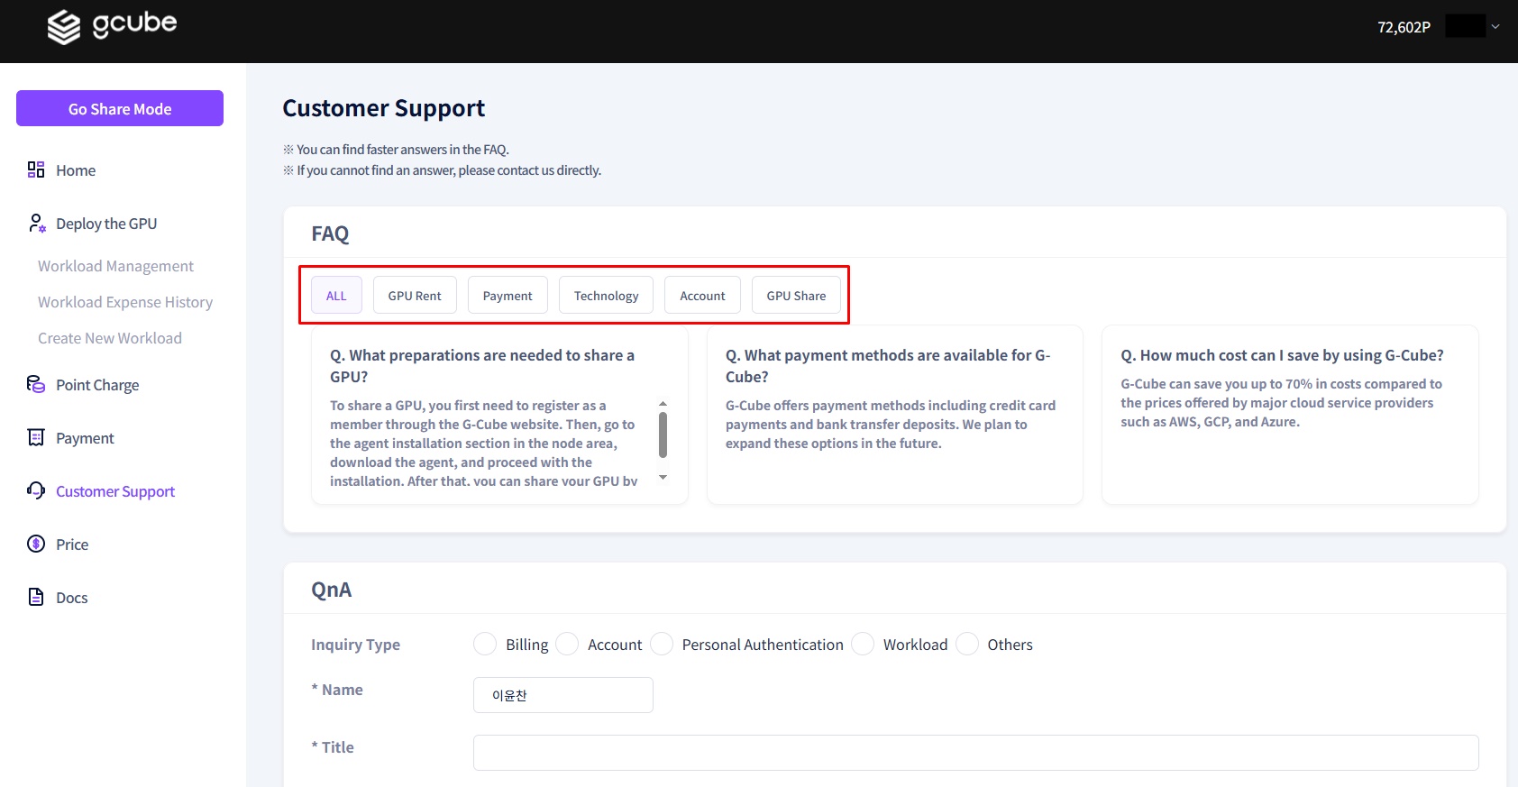Choose Others as inquiry type
Image resolution: width=1518 pixels, height=787 pixels.
click(967, 644)
